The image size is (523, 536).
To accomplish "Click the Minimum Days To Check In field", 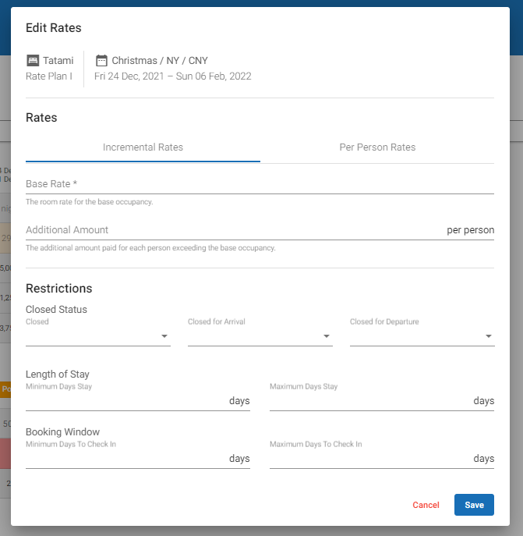I will click(126, 459).
